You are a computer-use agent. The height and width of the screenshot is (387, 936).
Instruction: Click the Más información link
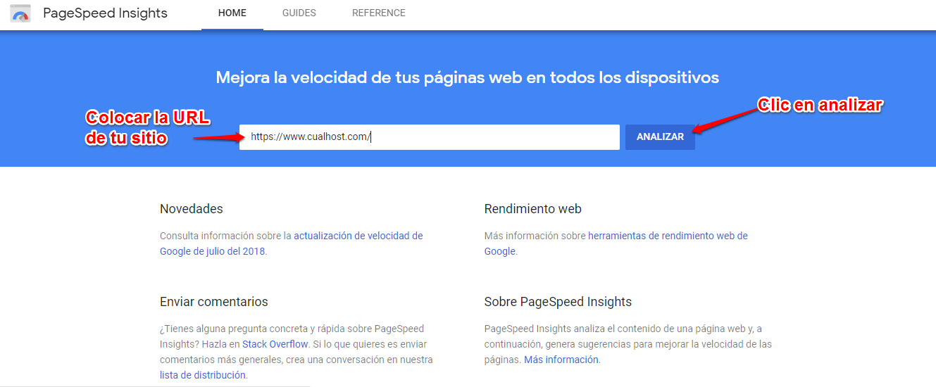[x=561, y=360]
